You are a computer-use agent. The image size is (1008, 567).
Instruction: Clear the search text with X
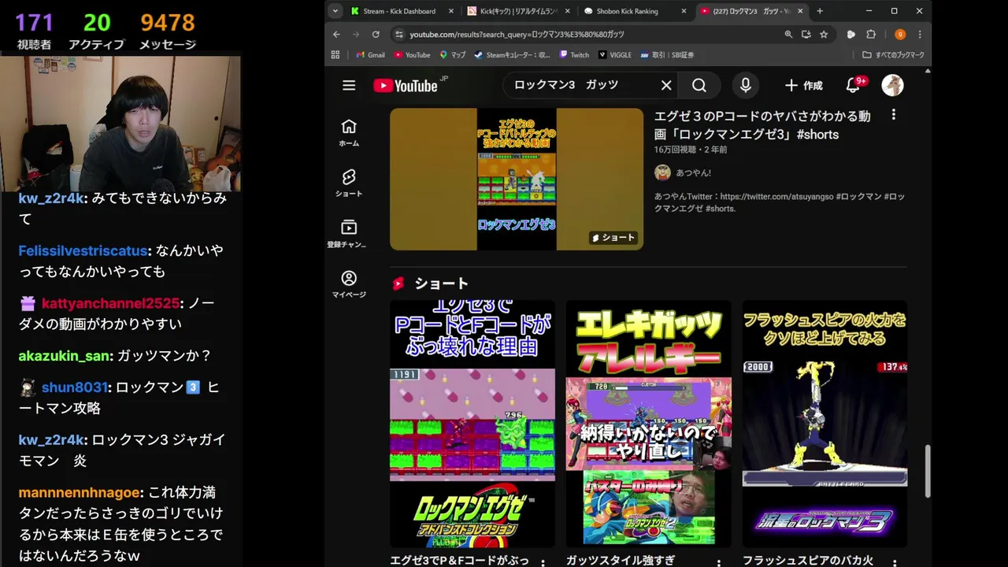pos(666,85)
